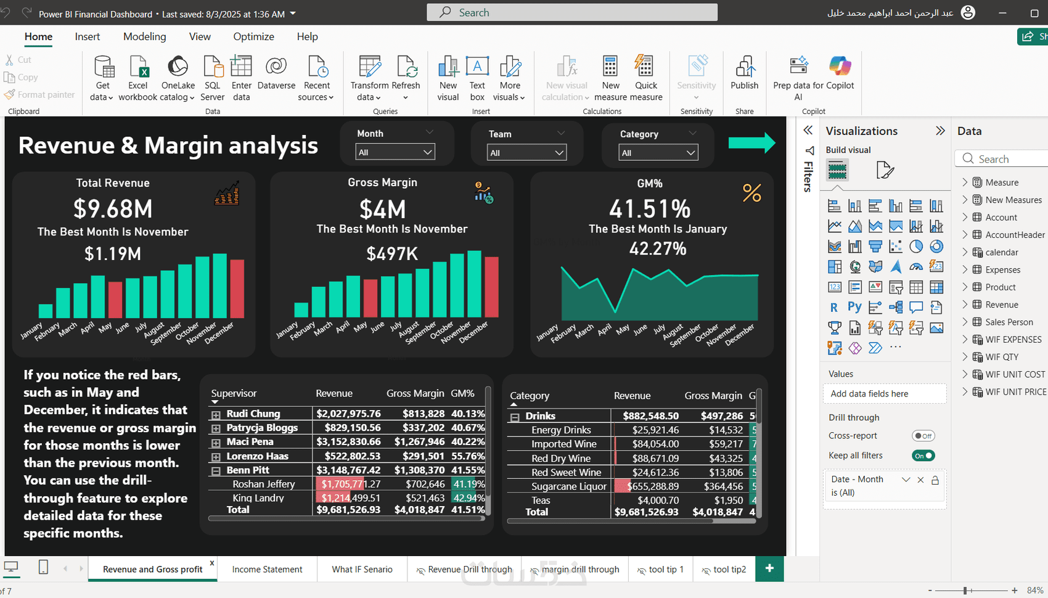1048x598 pixels.
Task: Insert the Decomposition tree visual
Action: click(x=896, y=307)
